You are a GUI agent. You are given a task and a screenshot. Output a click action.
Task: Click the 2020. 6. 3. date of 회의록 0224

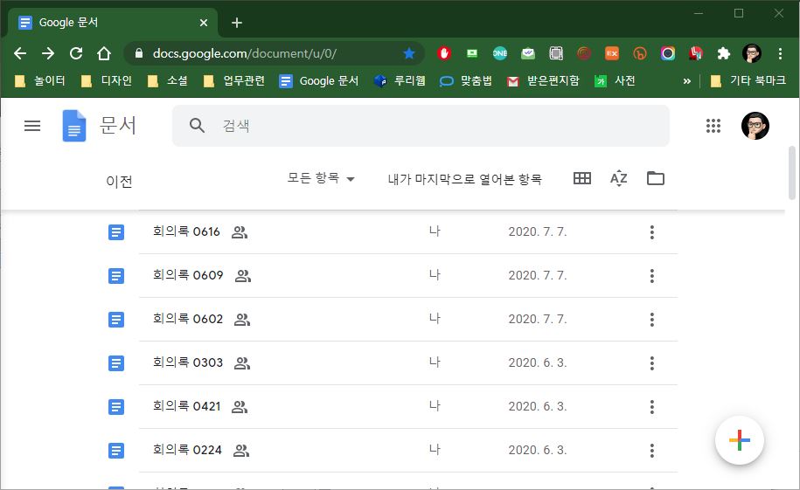pyautogui.click(x=537, y=450)
